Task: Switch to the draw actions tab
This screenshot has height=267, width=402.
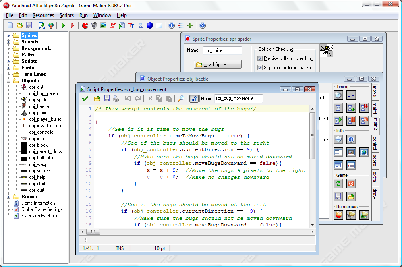Action: coord(375,194)
